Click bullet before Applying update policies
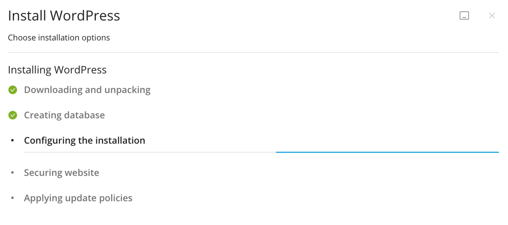The image size is (508, 225). coord(12,198)
